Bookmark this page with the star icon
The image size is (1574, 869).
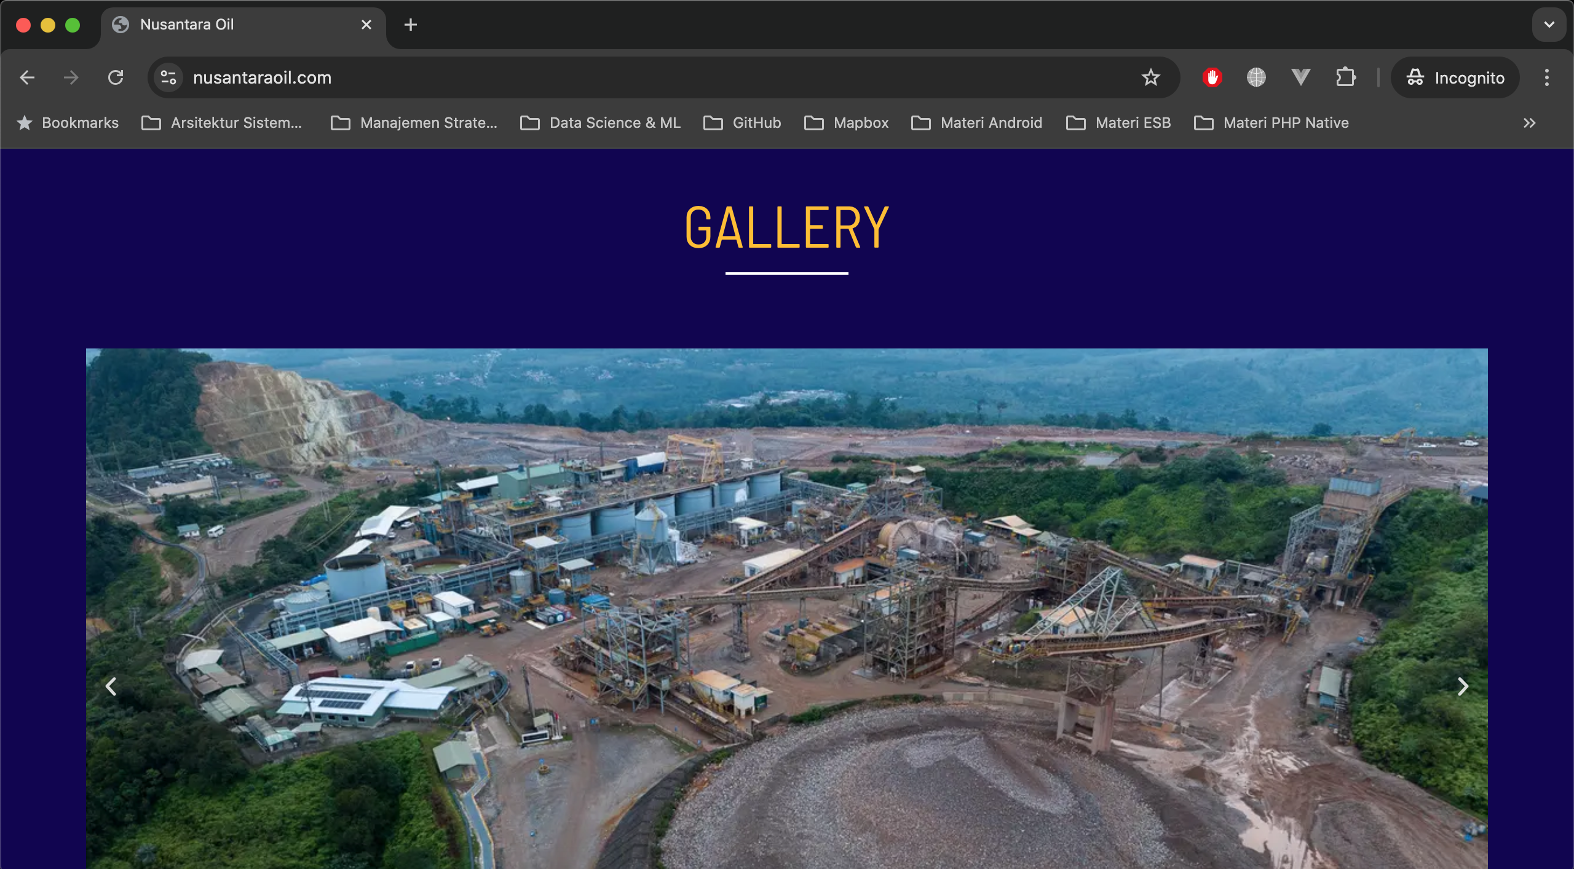1150,77
